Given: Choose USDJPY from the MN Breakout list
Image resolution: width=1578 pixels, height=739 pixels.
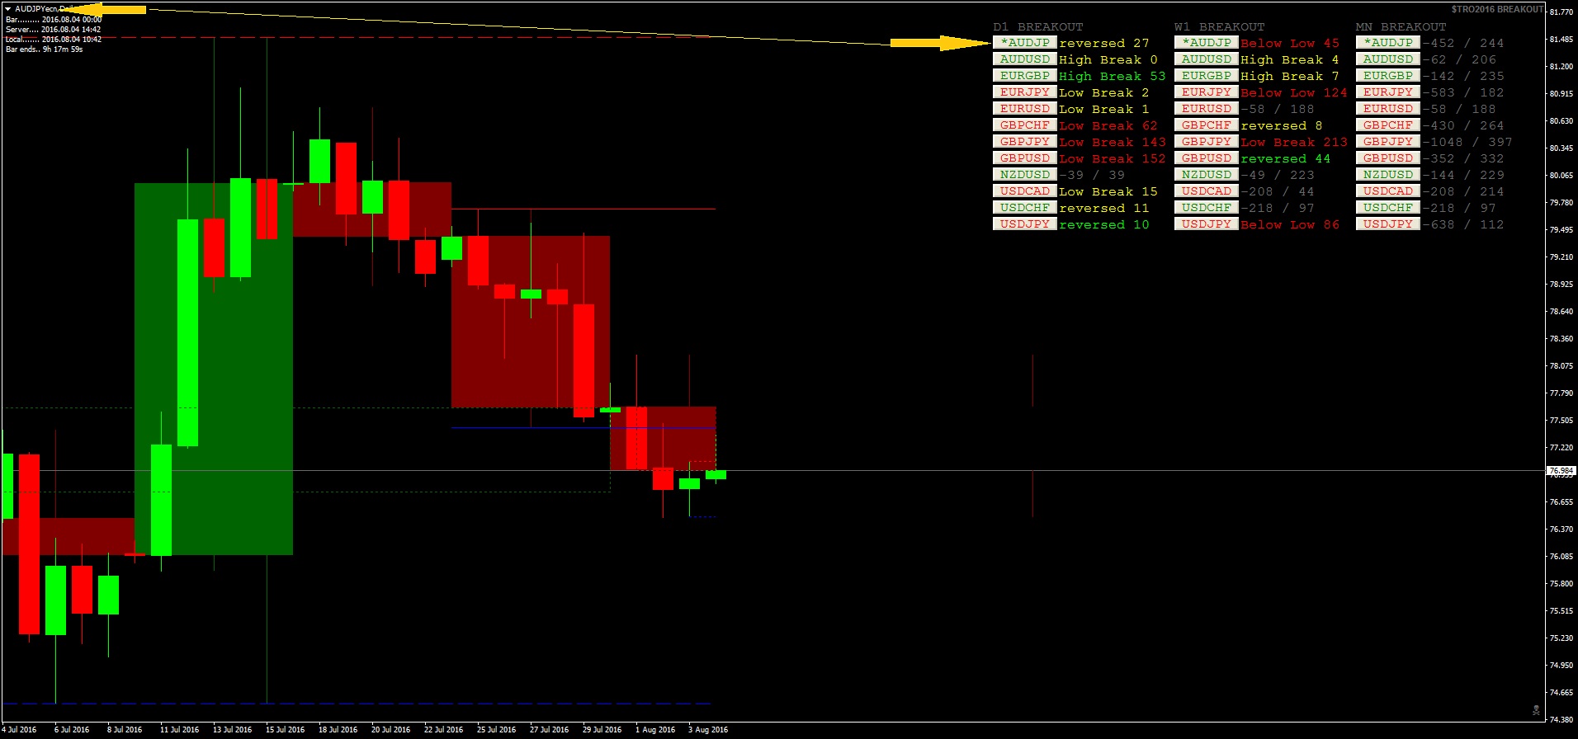Looking at the screenshot, I should [1387, 224].
